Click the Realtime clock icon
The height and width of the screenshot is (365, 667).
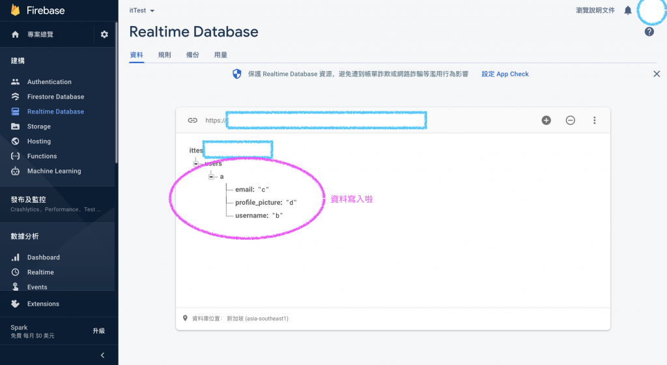click(16, 272)
